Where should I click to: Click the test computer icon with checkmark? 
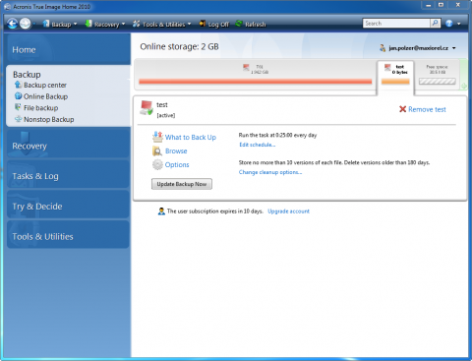(147, 108)
